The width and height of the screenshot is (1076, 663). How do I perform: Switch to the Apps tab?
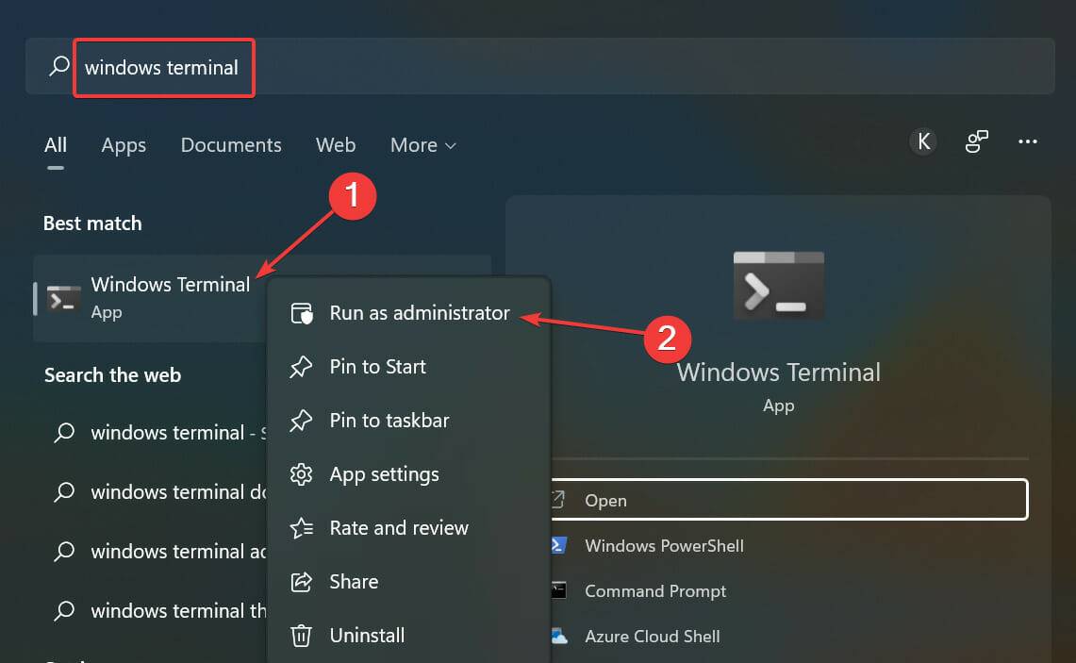(123, 145)
